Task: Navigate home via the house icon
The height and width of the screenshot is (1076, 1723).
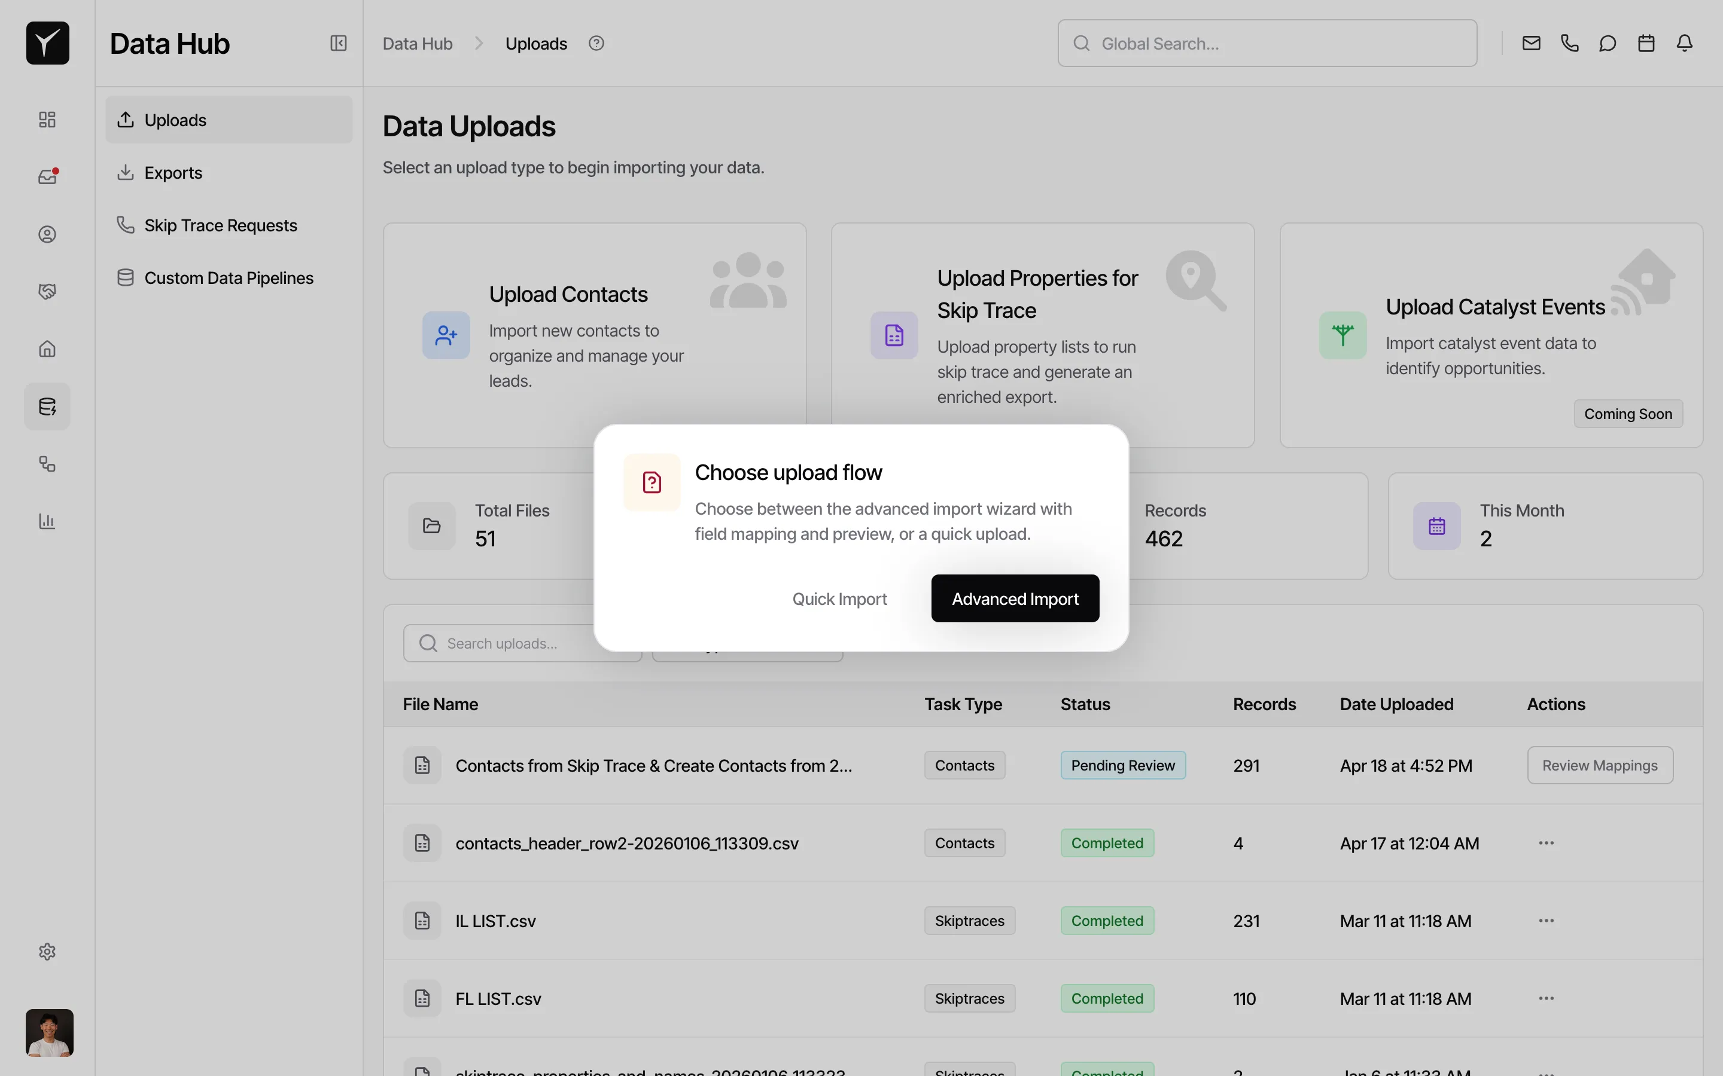Action: pyautogui.click(x=46, y=349)
